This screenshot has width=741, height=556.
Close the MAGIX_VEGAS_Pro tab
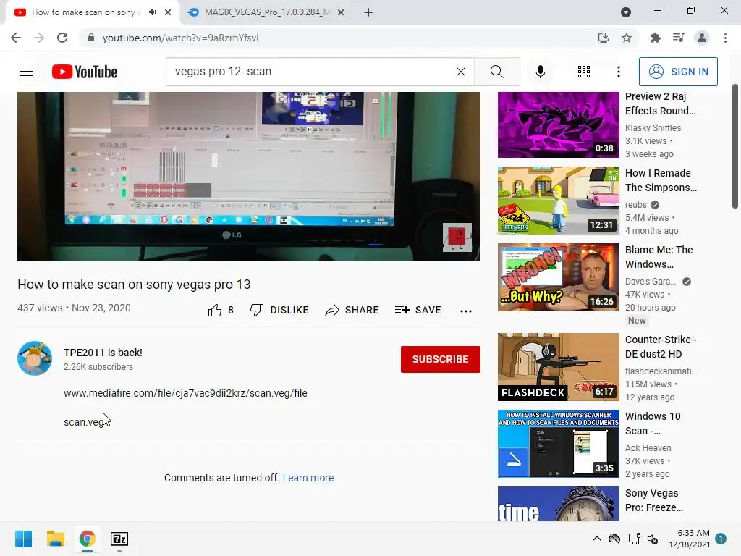341,12
